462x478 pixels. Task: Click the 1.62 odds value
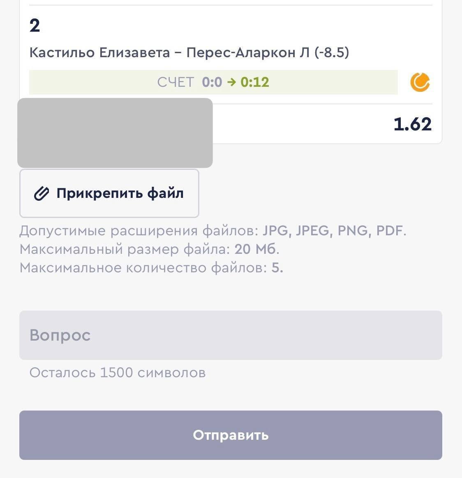coord(412,124)
